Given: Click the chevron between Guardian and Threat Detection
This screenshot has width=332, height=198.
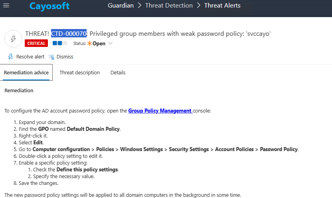Looking at the screenshot, I should [x=139, y=6].
